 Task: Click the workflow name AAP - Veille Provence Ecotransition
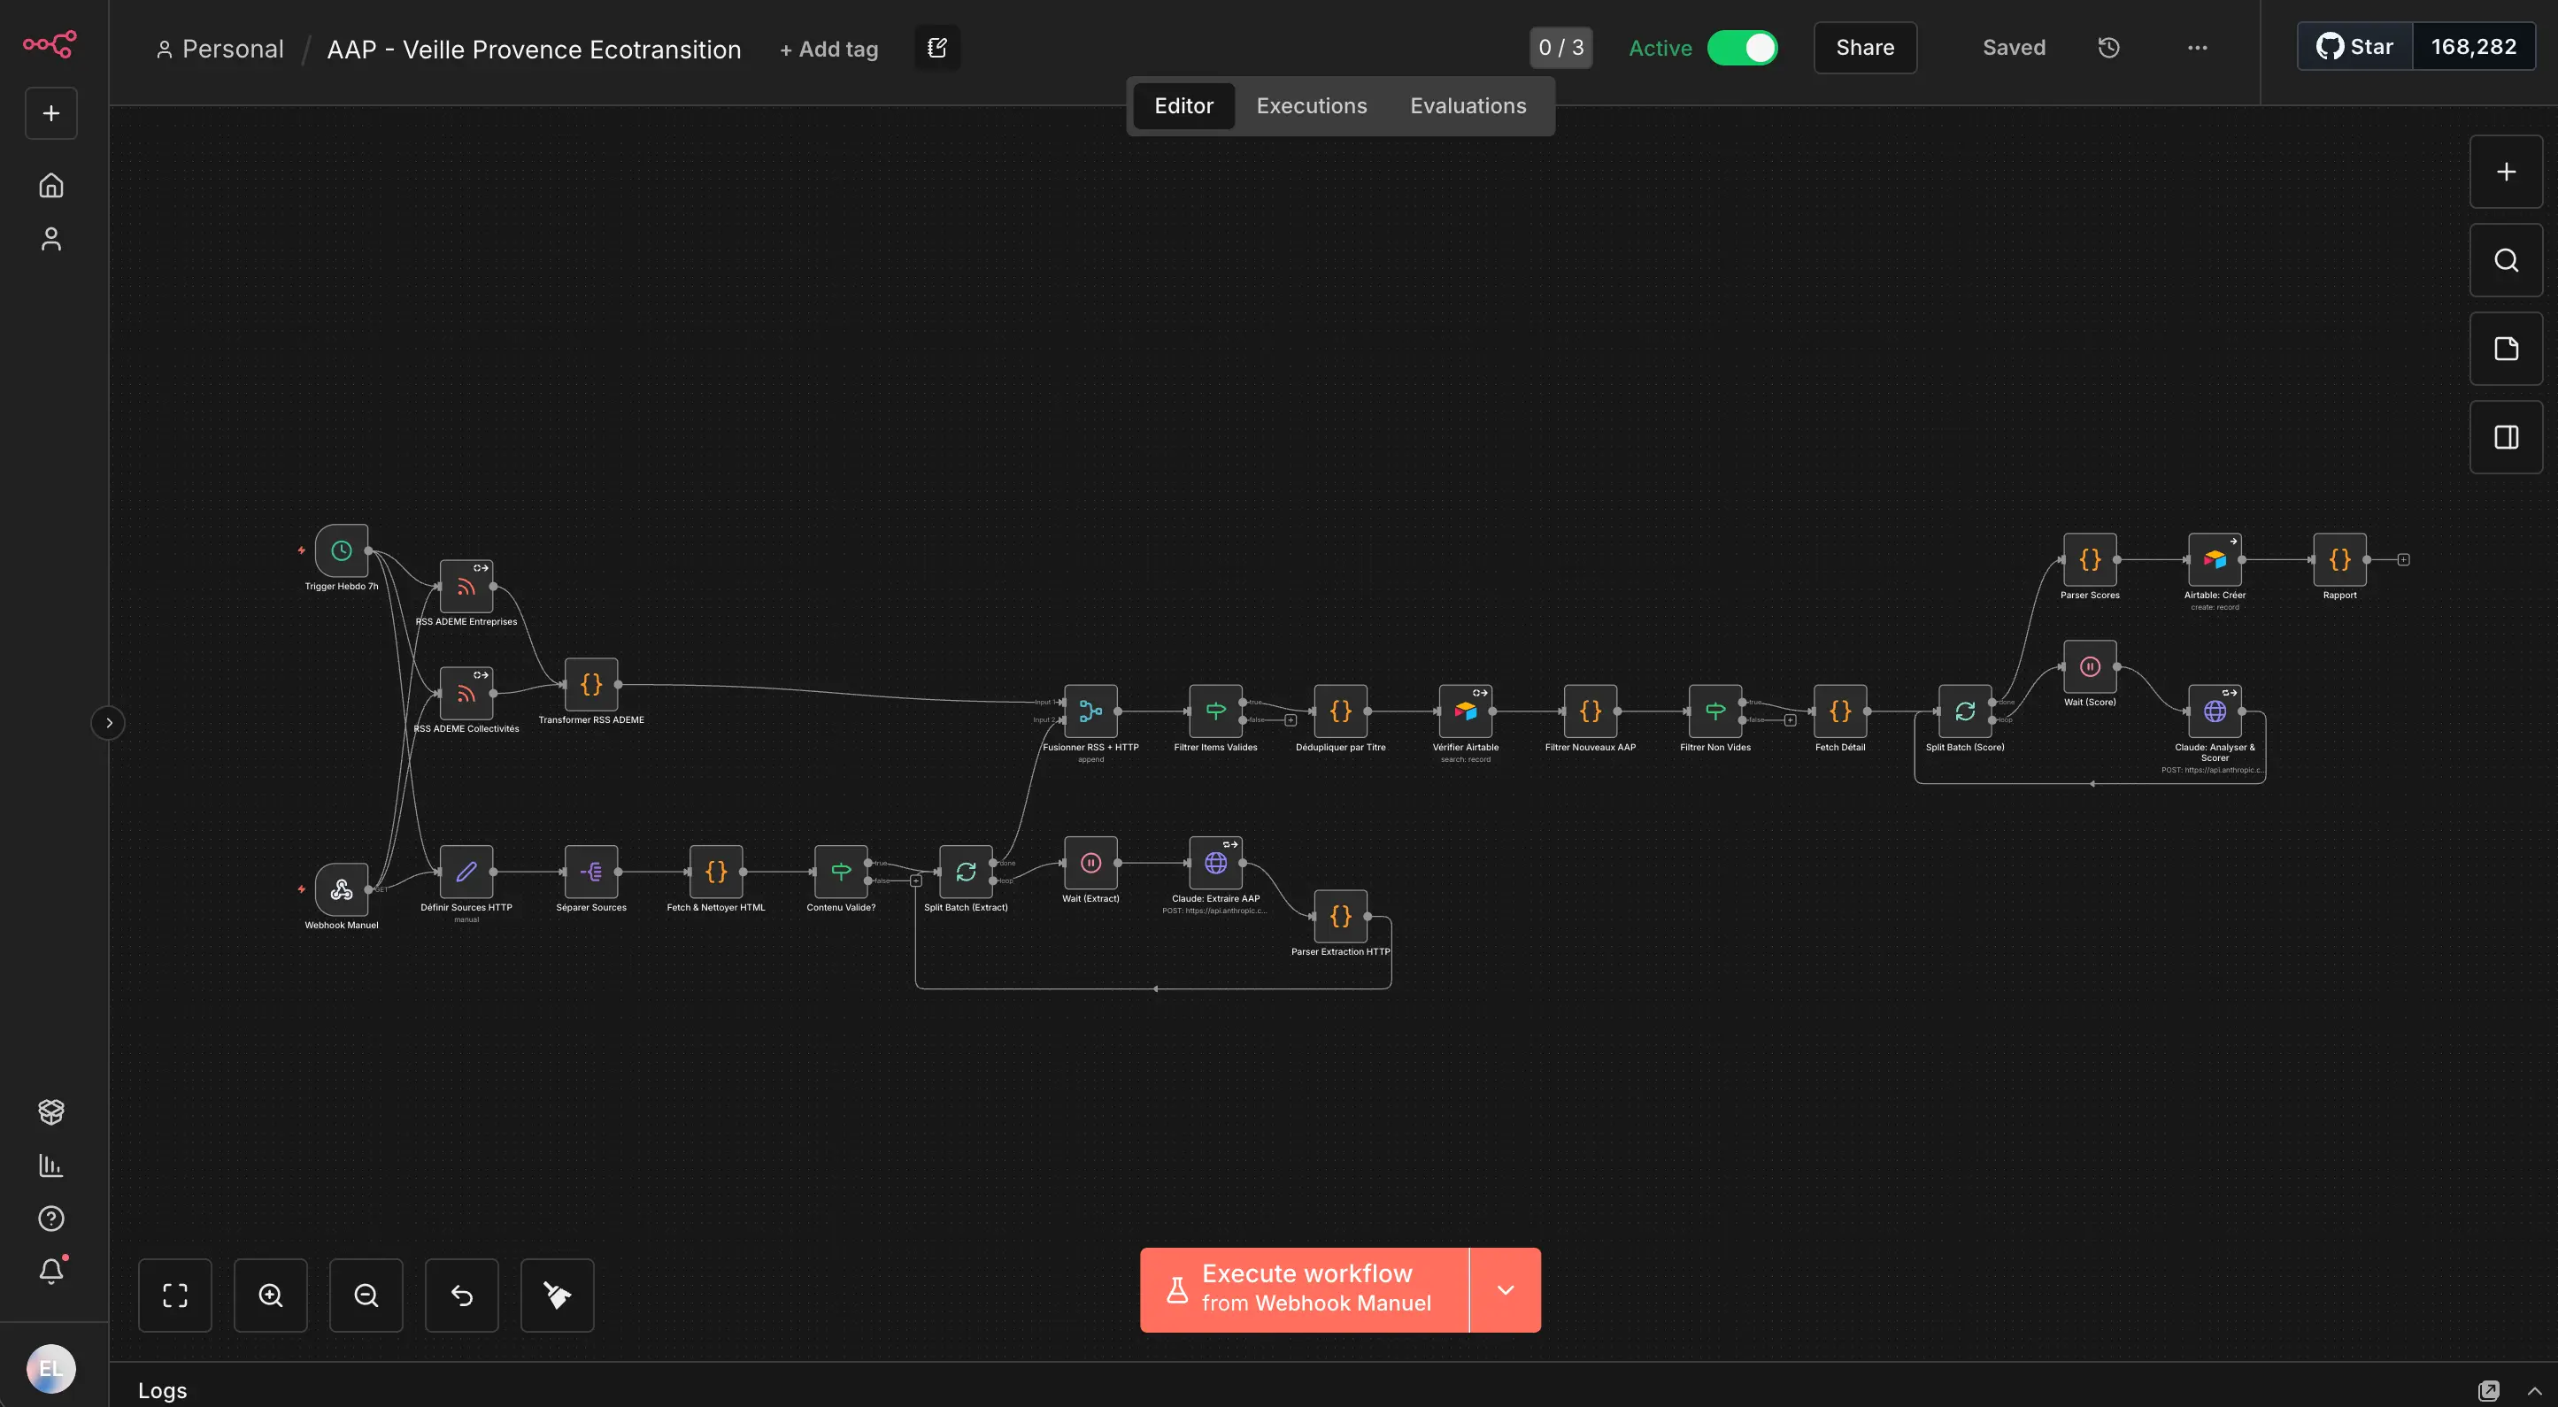(533, 49)
